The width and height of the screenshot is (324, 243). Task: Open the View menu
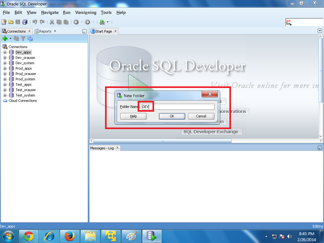coord(32,12)
